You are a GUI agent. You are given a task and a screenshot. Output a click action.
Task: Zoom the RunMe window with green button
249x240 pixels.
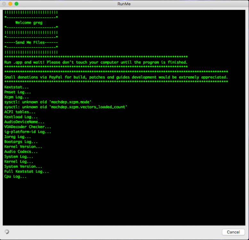[17, 4]
